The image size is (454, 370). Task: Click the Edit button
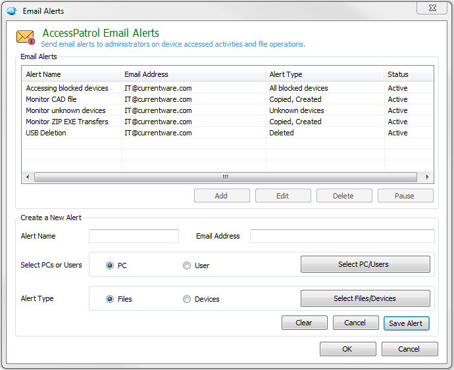click(x=283, y=196)
